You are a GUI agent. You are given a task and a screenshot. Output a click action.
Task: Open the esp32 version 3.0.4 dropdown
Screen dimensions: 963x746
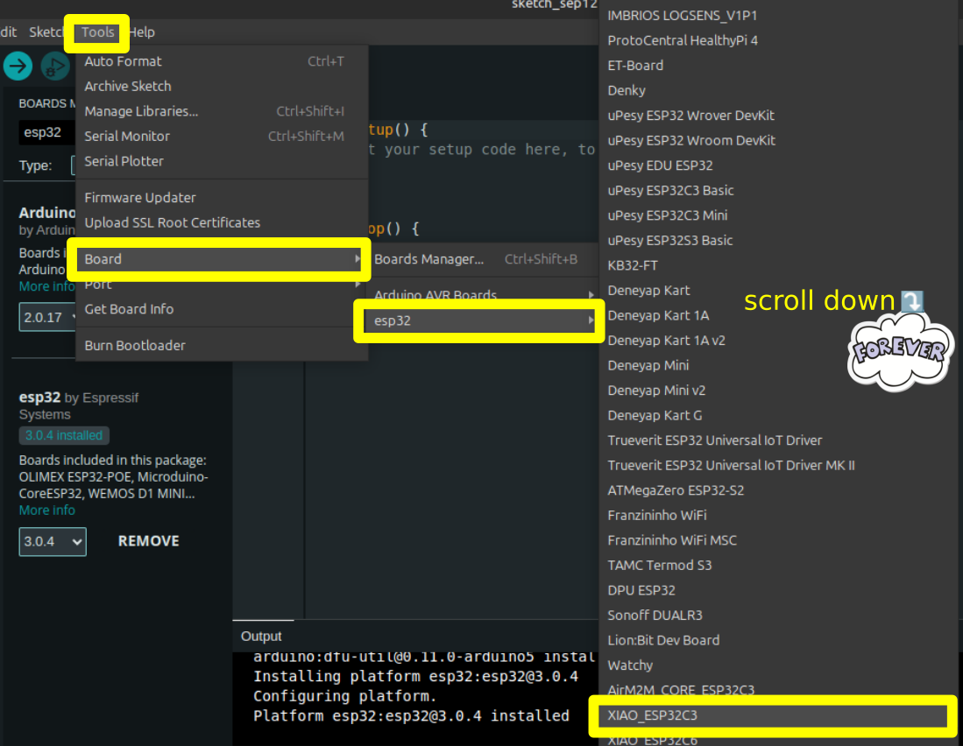53,541
